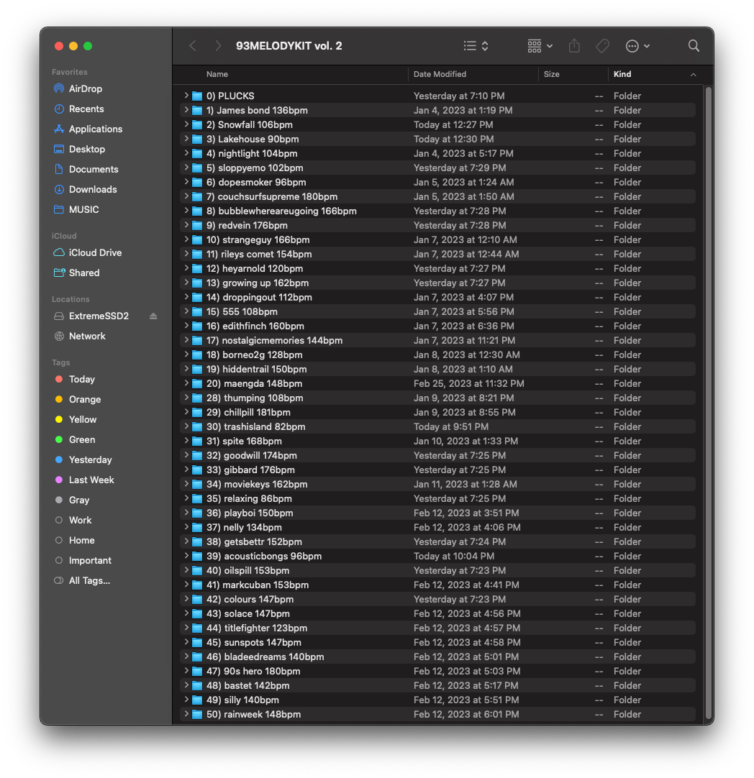Open the Network location in sidebar
Viewport: 754px width, 778px height.
click(x=87, y=337)
